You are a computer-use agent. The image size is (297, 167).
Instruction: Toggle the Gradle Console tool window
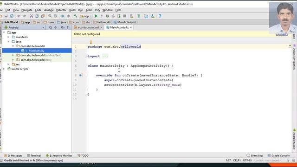pyautogui.click(x=278, y=156)
